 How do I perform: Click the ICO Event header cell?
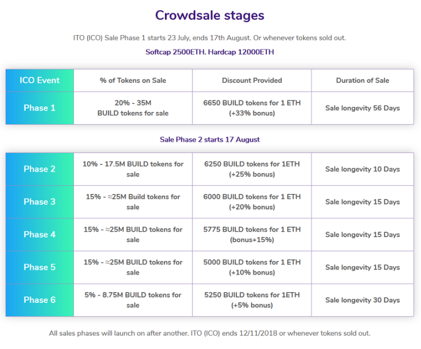[39, 81]
